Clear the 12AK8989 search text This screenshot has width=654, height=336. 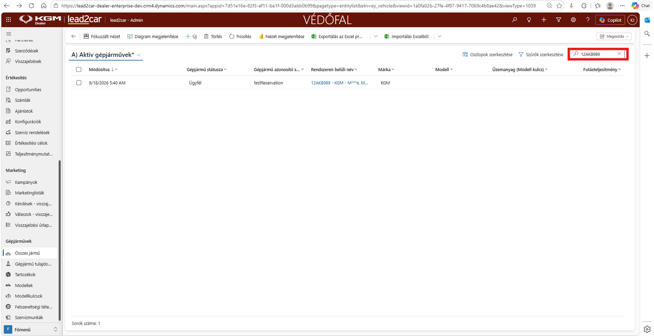[x=619, y=54]
